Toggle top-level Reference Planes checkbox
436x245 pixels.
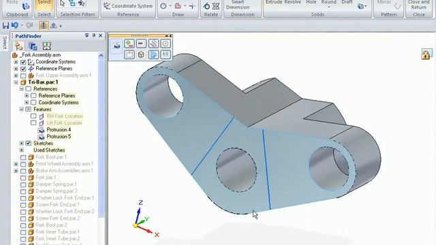click(x=23, y=69)
